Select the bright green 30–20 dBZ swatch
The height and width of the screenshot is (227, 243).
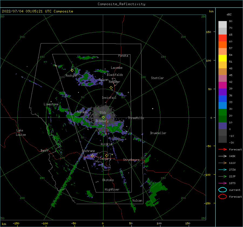(222, 112)
